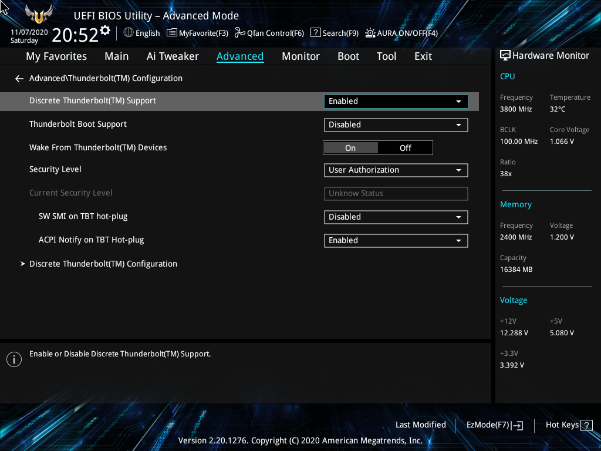The image size is (601, 451).
Task: Set Wake From Thunderbolt Devices to Off
Action: [x=405, y=148]
